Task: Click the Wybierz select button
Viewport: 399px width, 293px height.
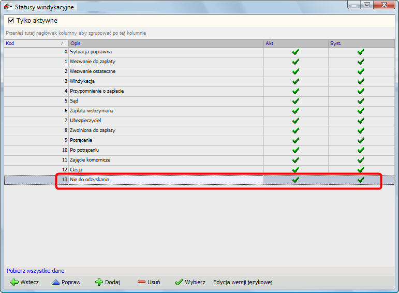Action: click(x=190, y=282)
